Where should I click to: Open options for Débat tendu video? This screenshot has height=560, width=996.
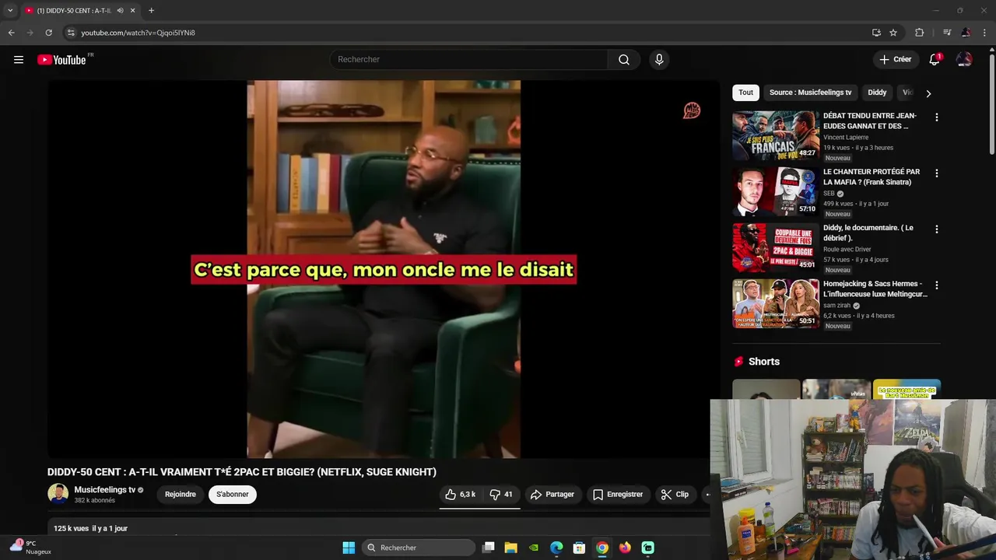936,117
